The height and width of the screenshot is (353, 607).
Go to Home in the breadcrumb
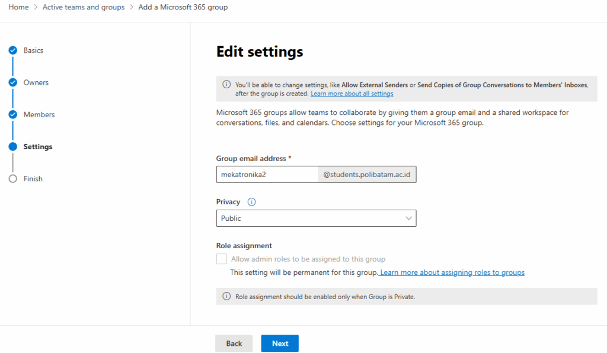(x=18, y=7)
